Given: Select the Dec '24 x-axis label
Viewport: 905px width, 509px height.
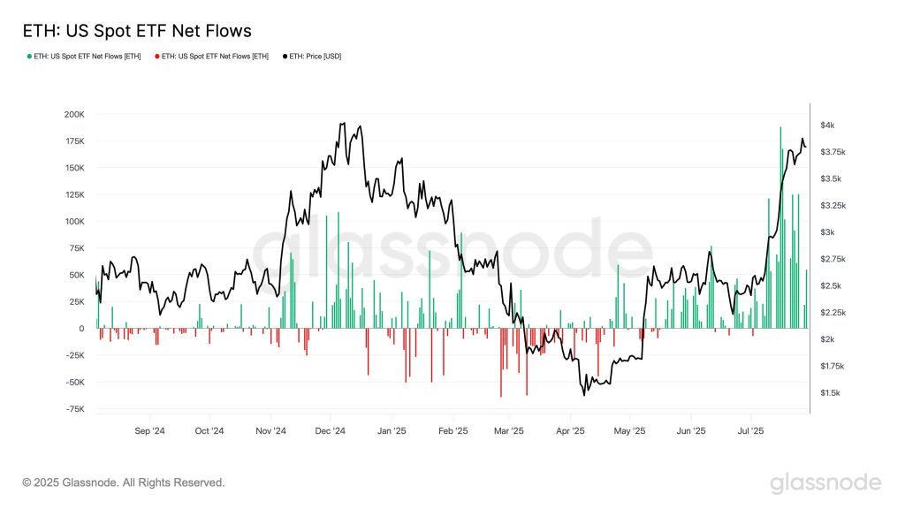Looking at the screenshot, I should pos(331,430).
